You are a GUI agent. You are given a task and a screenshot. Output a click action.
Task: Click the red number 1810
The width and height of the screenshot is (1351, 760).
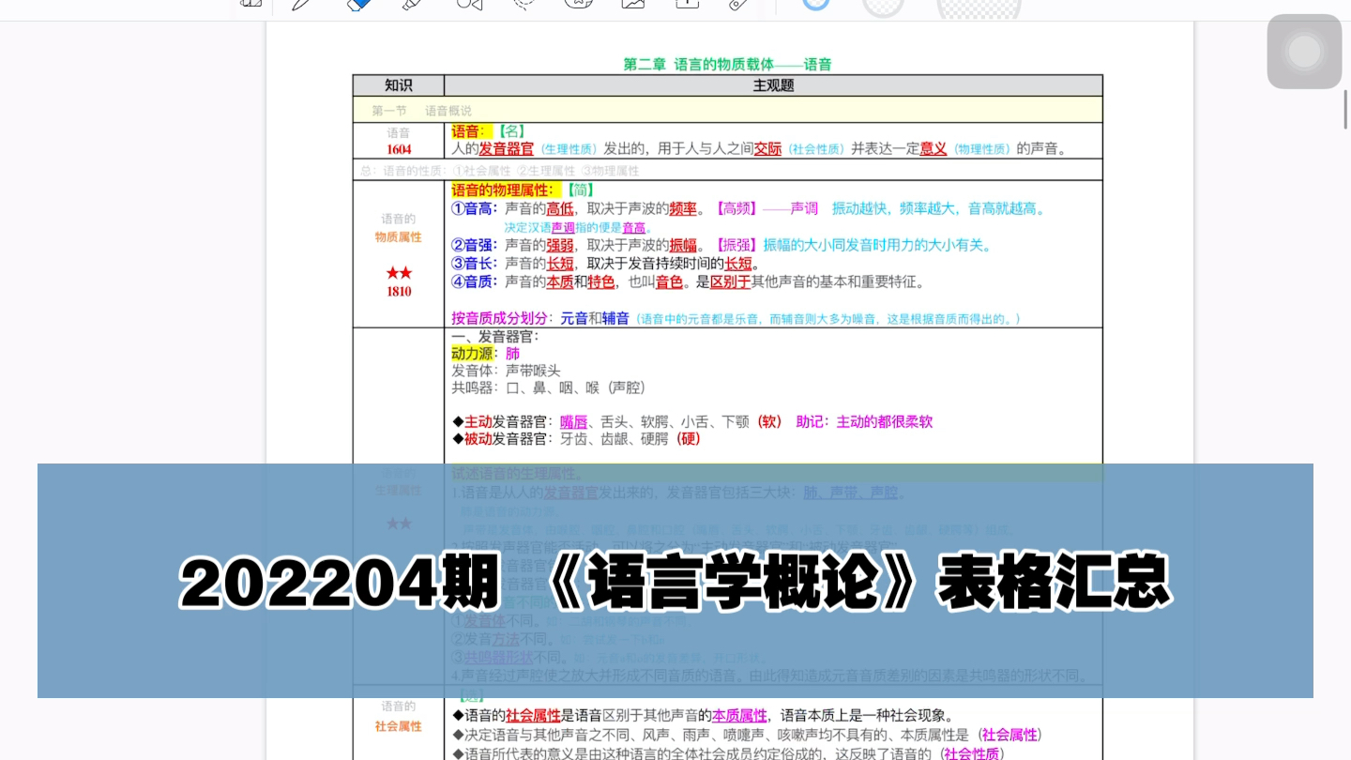tap(399, 292)
